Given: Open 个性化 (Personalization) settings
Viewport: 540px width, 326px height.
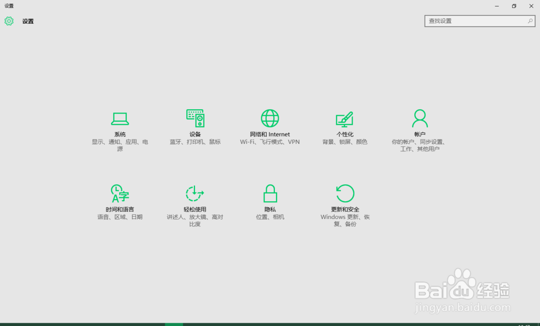Looking at the screenshot, I should pyautogui.click(x=345, y=119).
